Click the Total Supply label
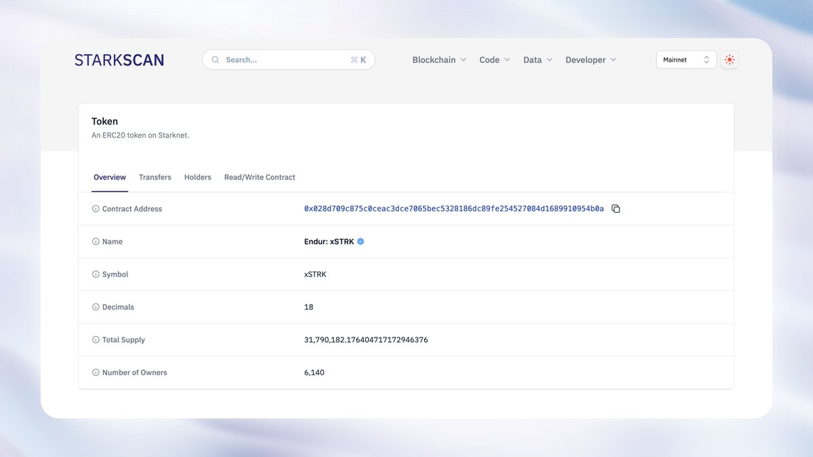This screenshot has height=457, width=813. [x=123, y=340]
